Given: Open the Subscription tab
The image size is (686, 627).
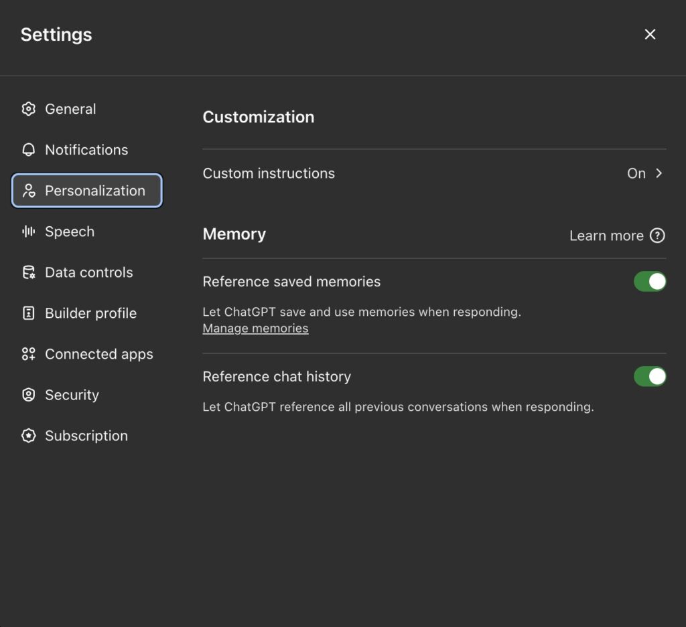Looking at the screenshot, I should (86, 436).
